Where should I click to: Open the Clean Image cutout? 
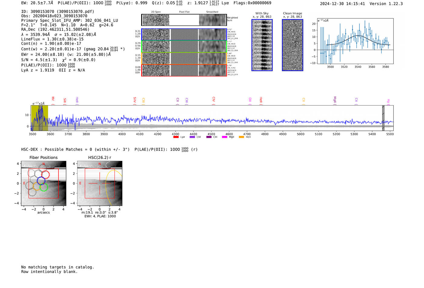coord(293,45)
